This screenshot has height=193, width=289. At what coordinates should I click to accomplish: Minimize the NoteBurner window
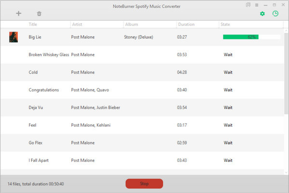pyautogui.click(x=265, y=5)
